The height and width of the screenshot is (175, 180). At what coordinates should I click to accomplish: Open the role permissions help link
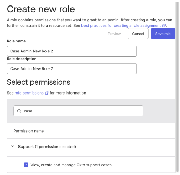[x=29, y=93]
